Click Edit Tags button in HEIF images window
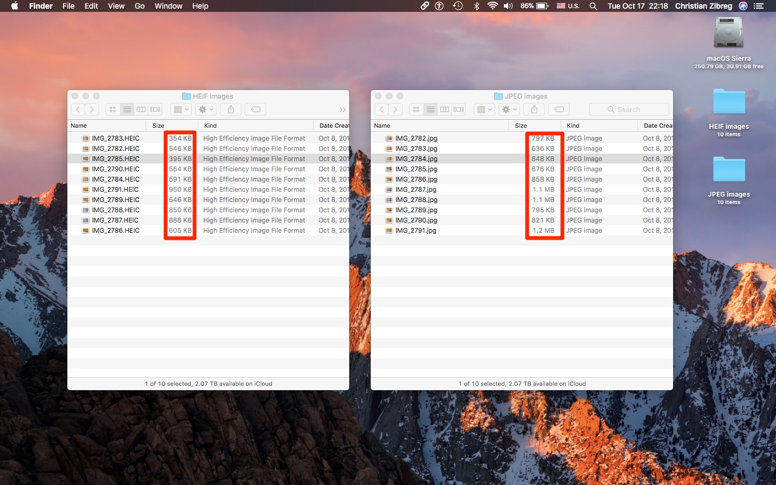The image size is (776, 485). point(256,109)
